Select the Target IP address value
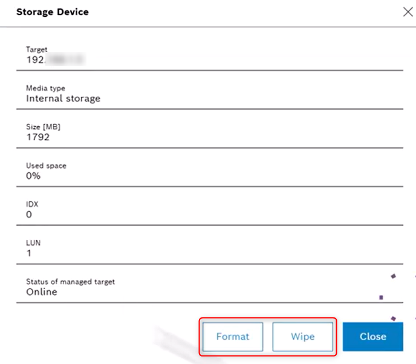Viewport: 416px width, 364px height. tap(54, 59)
